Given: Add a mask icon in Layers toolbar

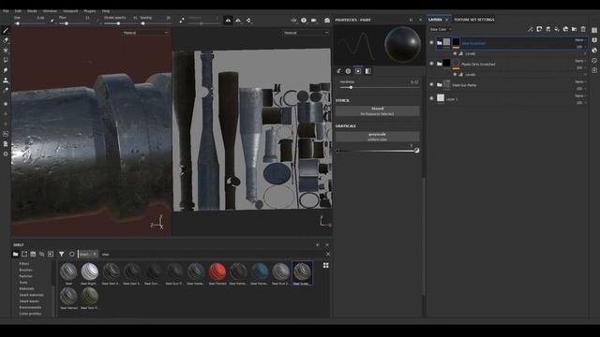Looking at the screenshot, I should click(539, 29).
